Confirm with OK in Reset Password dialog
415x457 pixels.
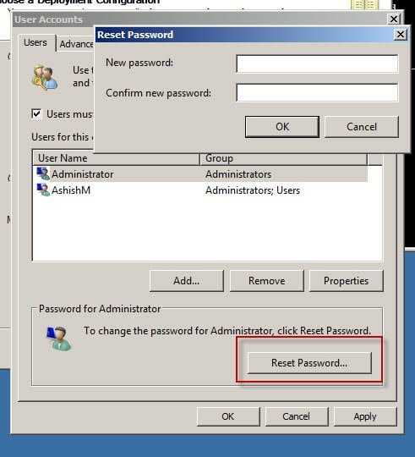point(282,127)
